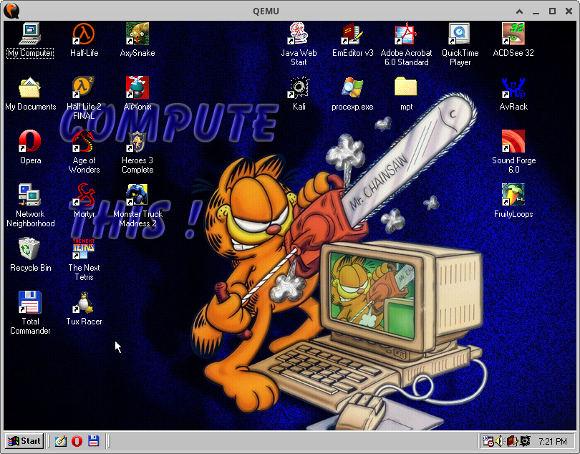Viewport: 580px width, 454px height.
Task: Click Opera icon in quick launch bar
Action: [77, 441]
